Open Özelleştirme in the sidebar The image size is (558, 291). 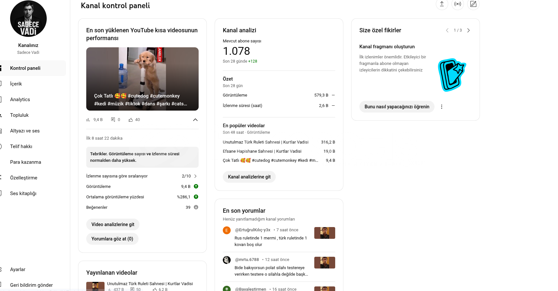33,178
